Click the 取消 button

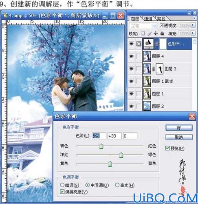(179, 137)
